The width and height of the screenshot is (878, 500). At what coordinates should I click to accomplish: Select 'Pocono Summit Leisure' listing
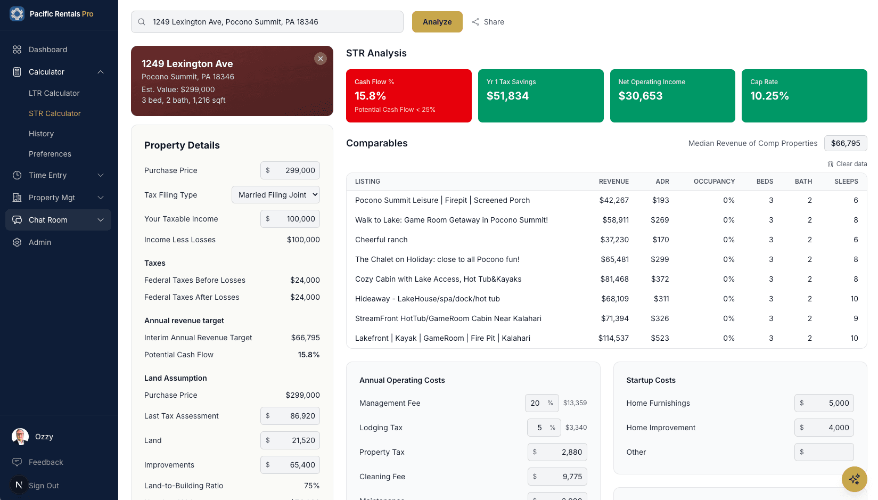coord(606,200)
